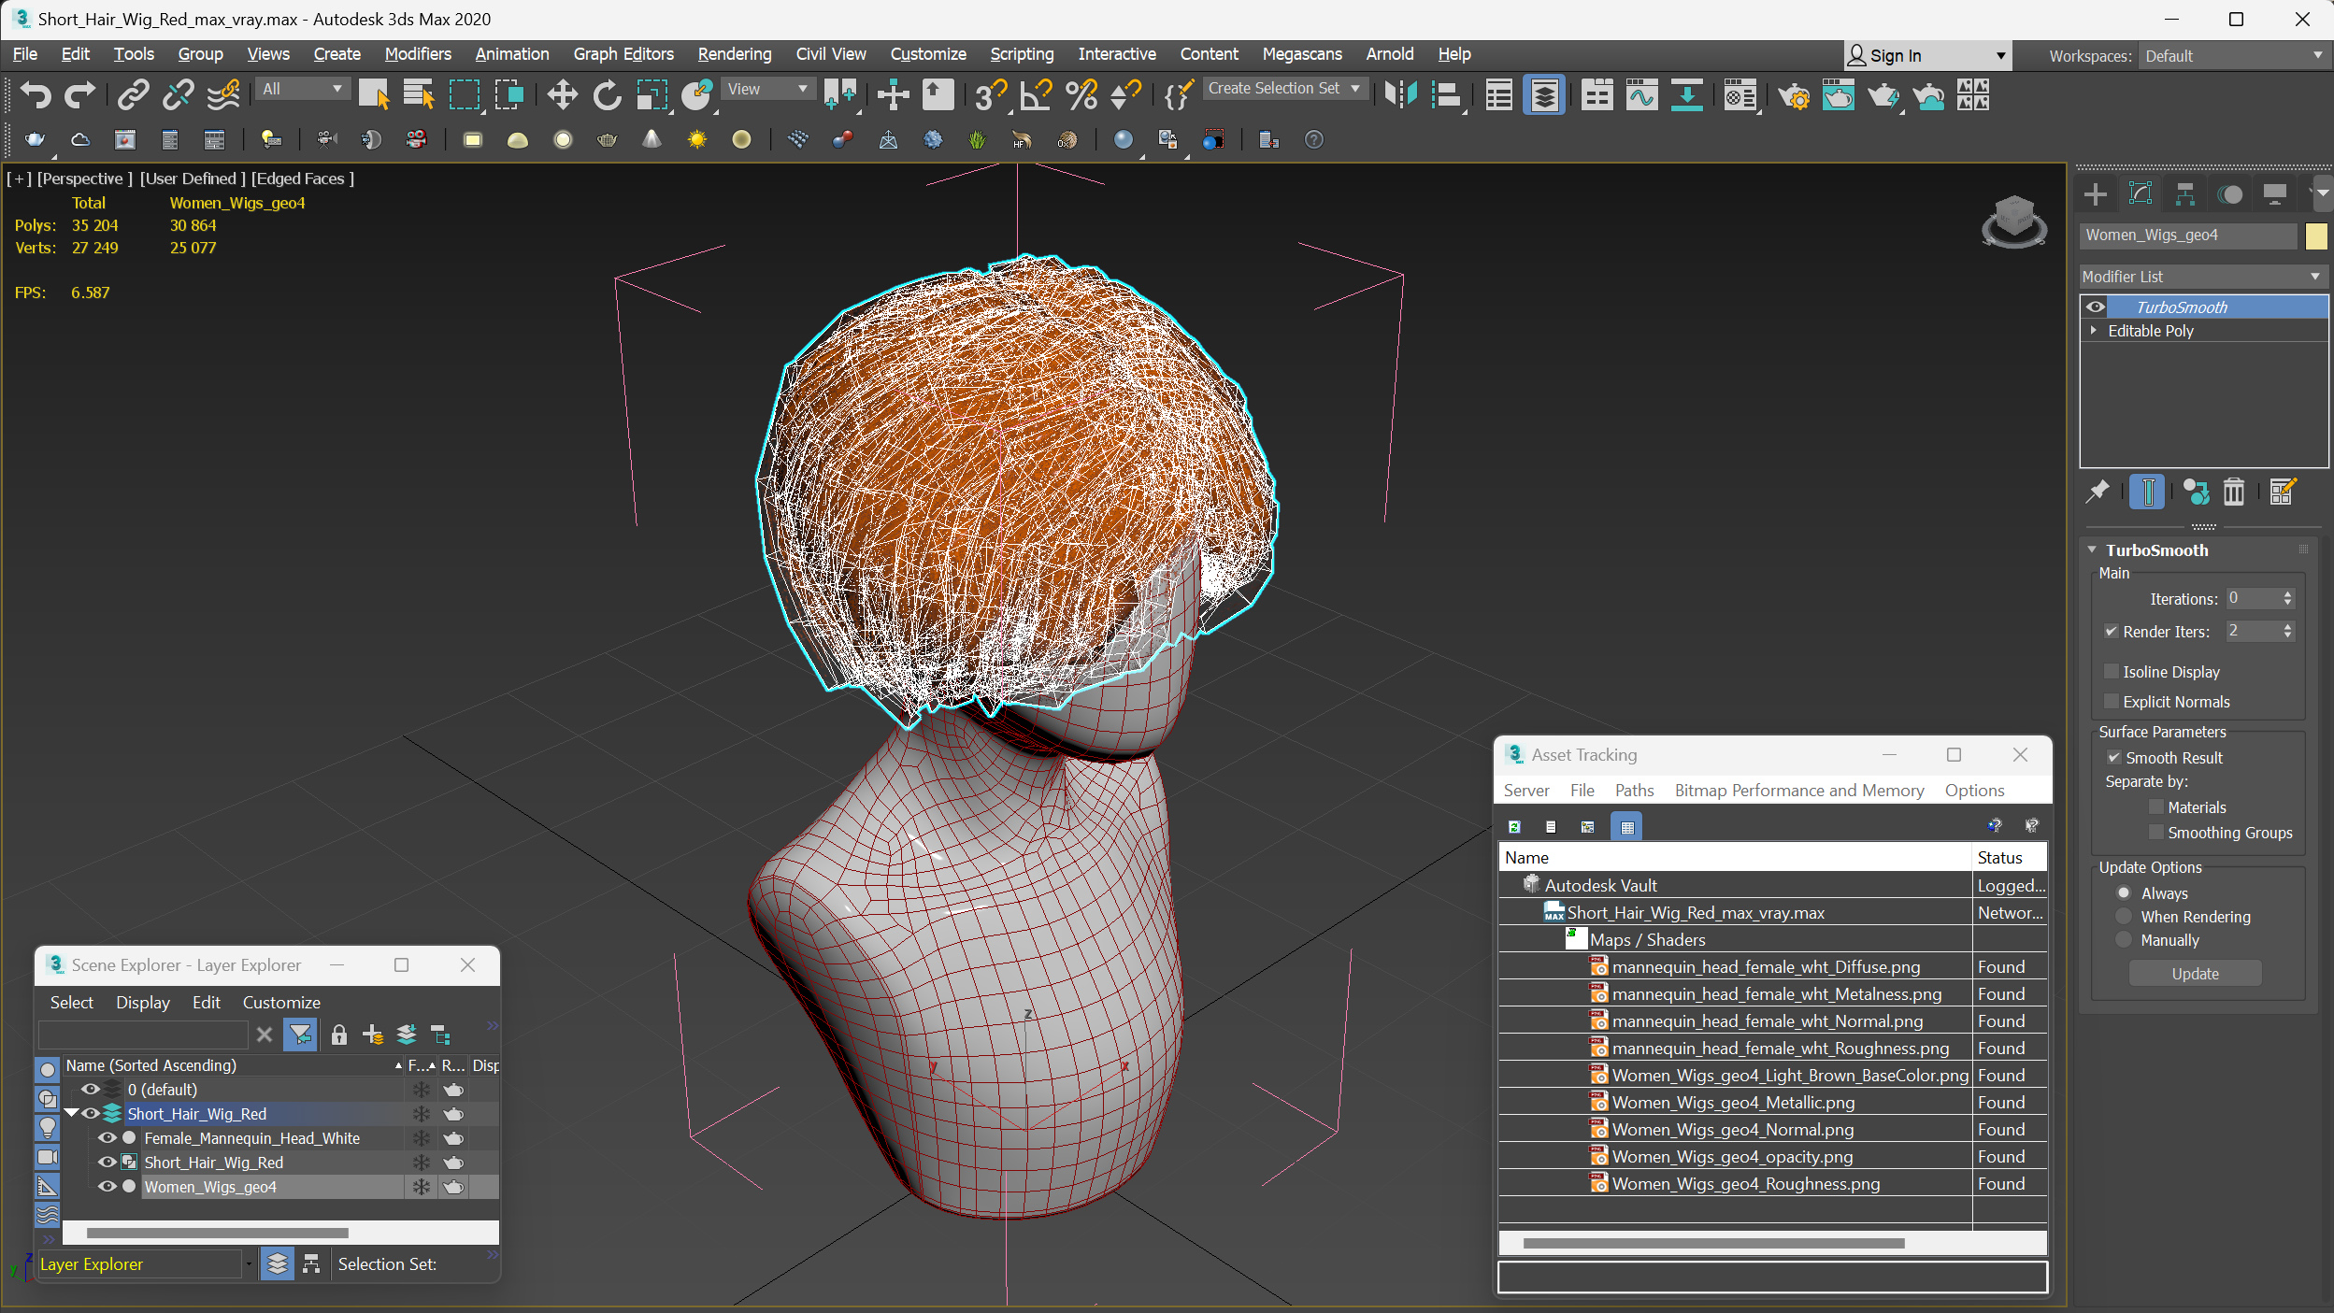Viewport: 2334px width, 1313px height.
Task: Select When Rendering update option
Action: pos(2124,916)
